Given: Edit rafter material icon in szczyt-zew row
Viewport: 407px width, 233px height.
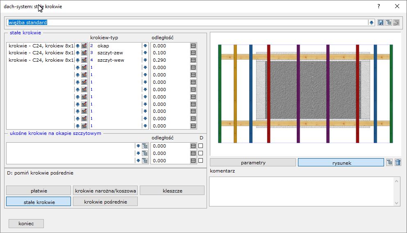Looking at the screenshot, I should [84, 53].
